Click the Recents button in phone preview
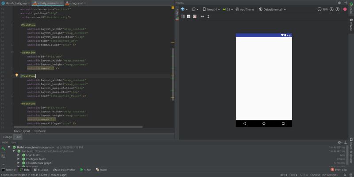 pos(283,123)
